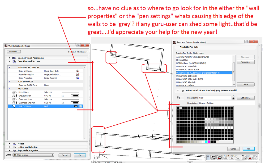Expand the Geometry and Positioning panel

[x=10, y=58]
